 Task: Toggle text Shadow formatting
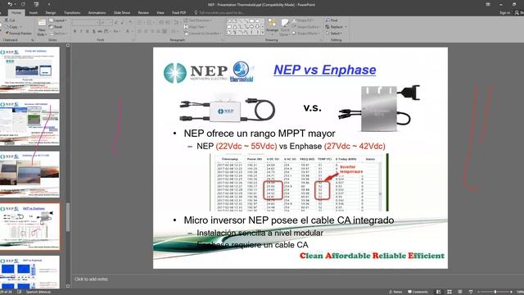(x=94, y=31)
